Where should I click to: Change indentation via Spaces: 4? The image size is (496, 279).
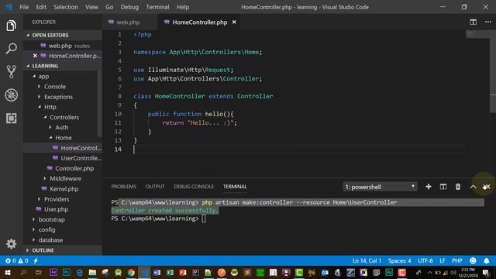pos(399,260)
